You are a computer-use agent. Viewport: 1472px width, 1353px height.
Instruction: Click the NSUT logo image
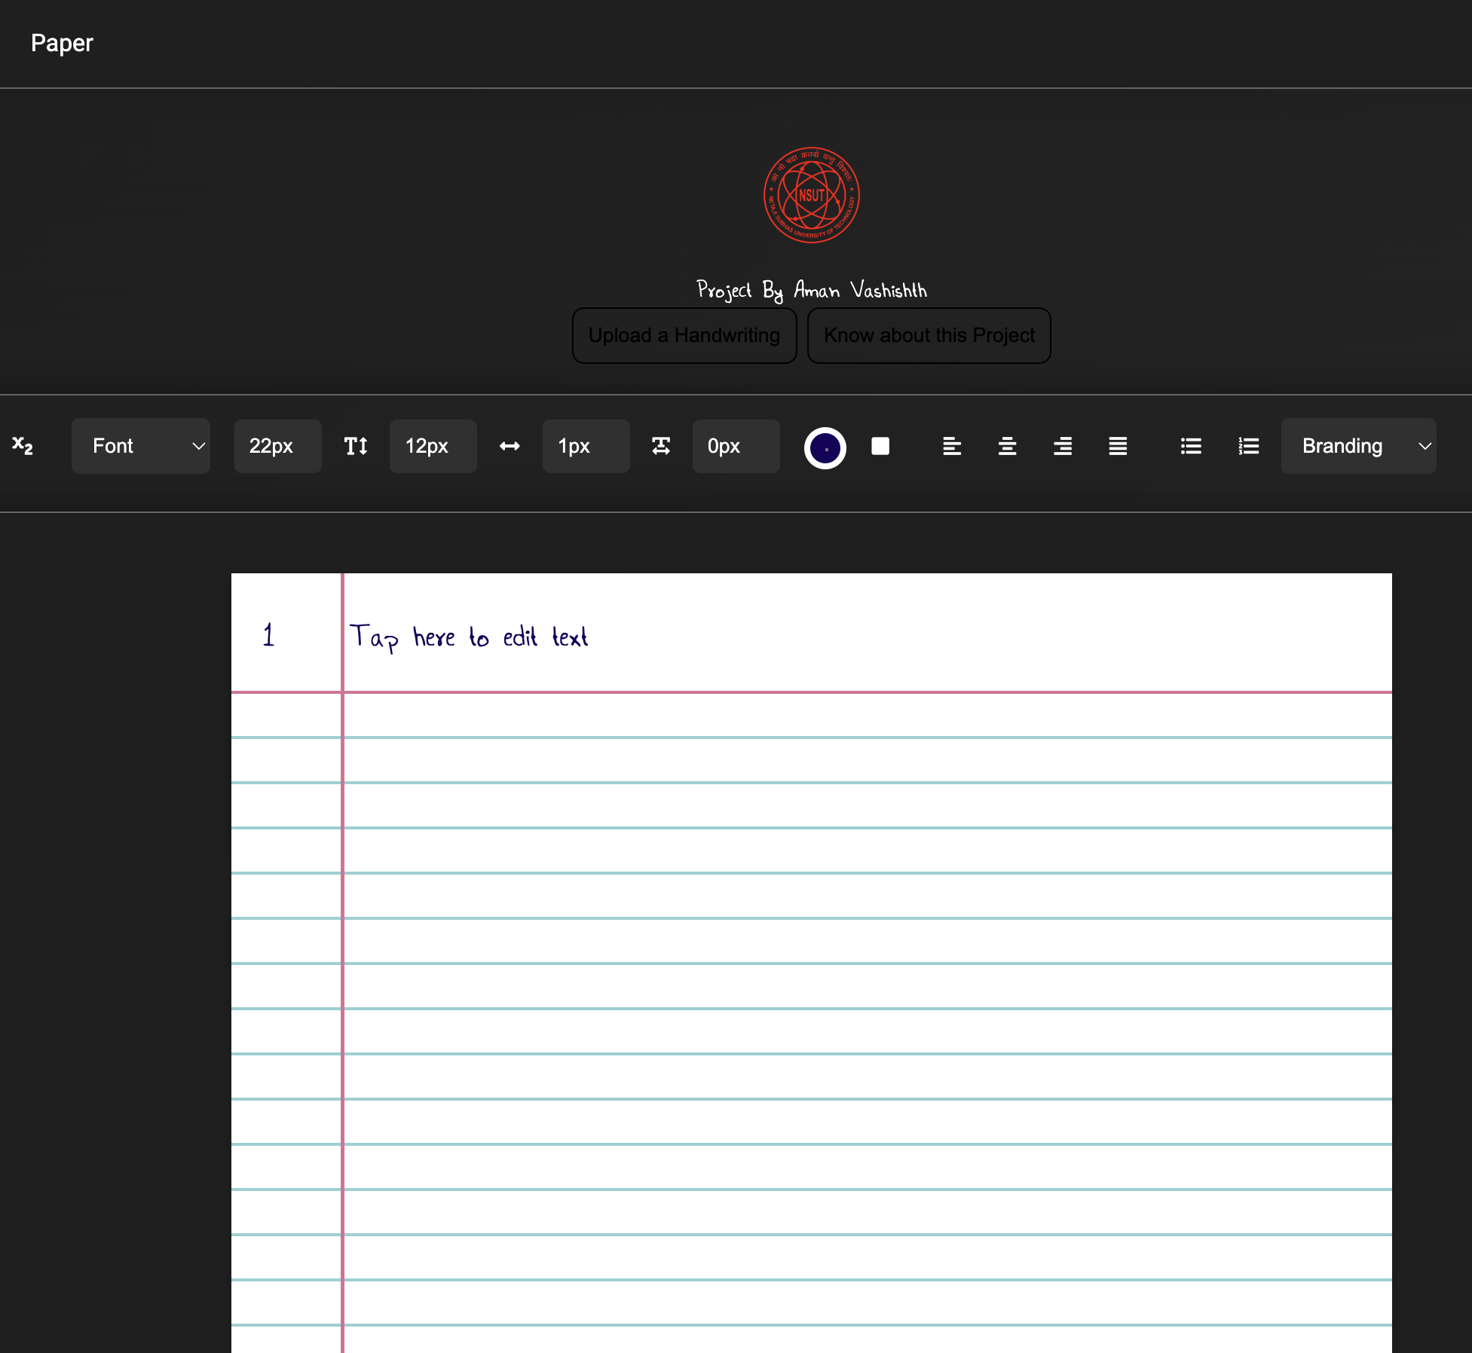[x=811, y=195]
